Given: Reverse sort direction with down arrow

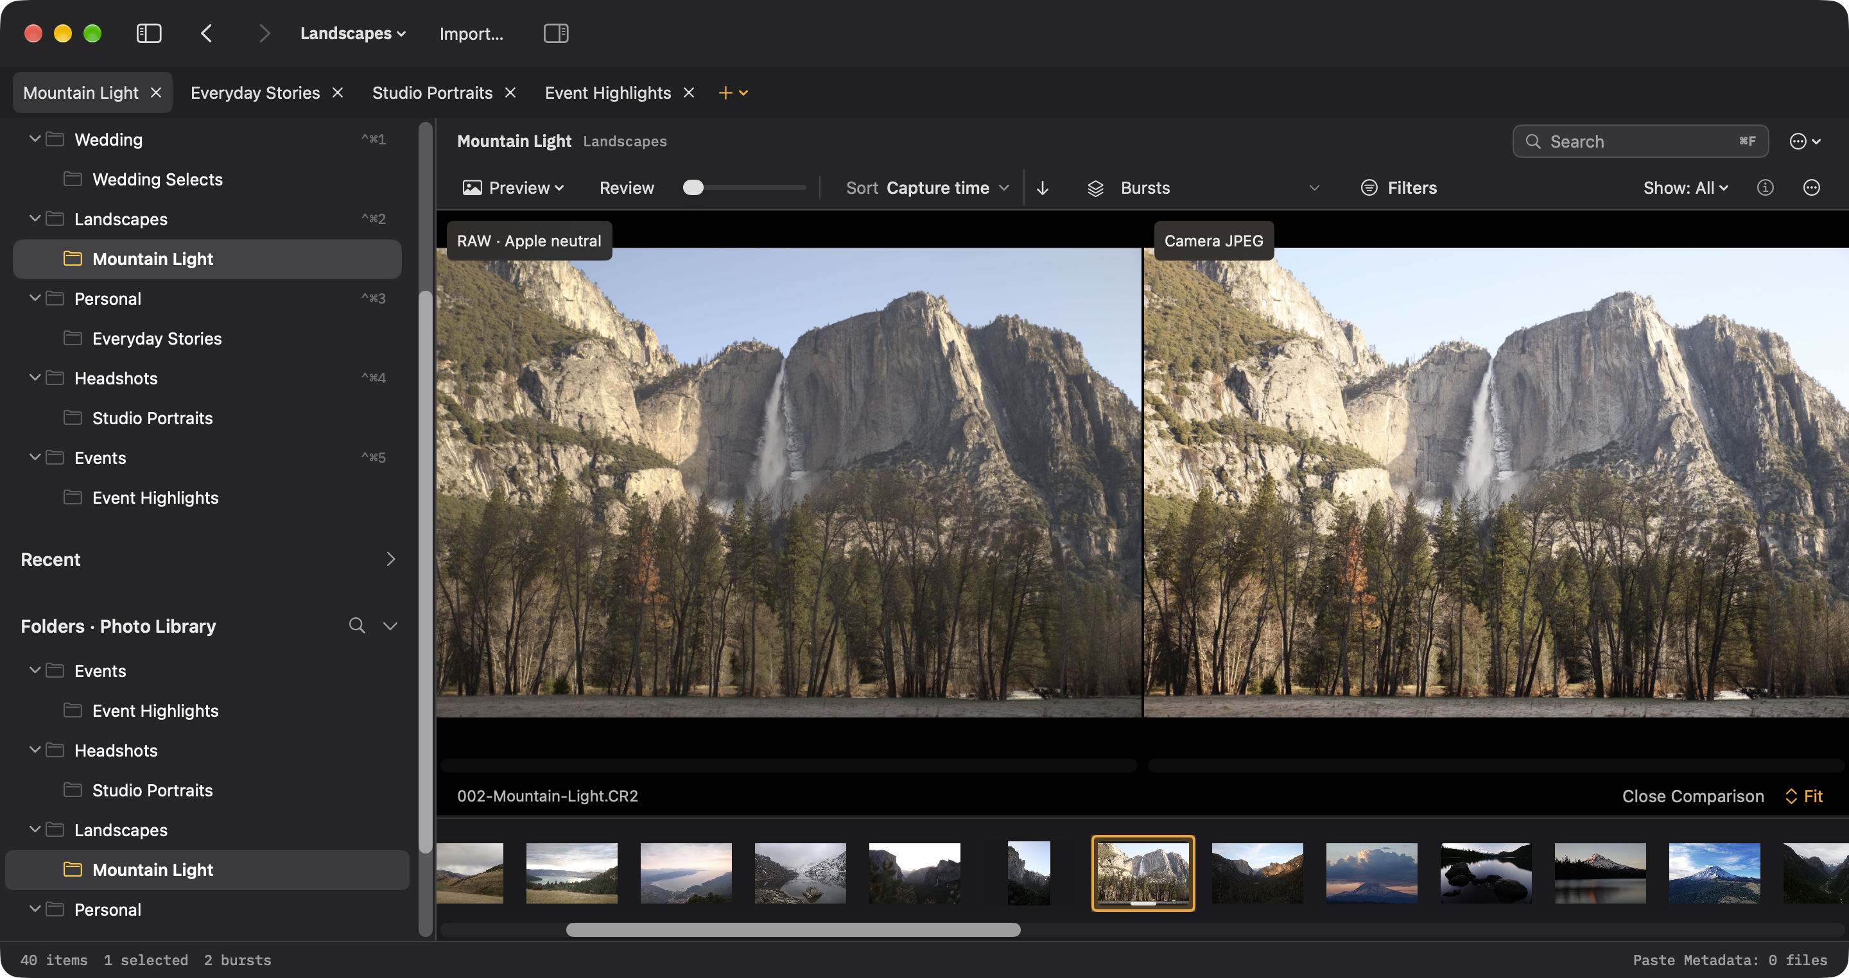Looking at the screenshot, I should tap(1042, 188).
